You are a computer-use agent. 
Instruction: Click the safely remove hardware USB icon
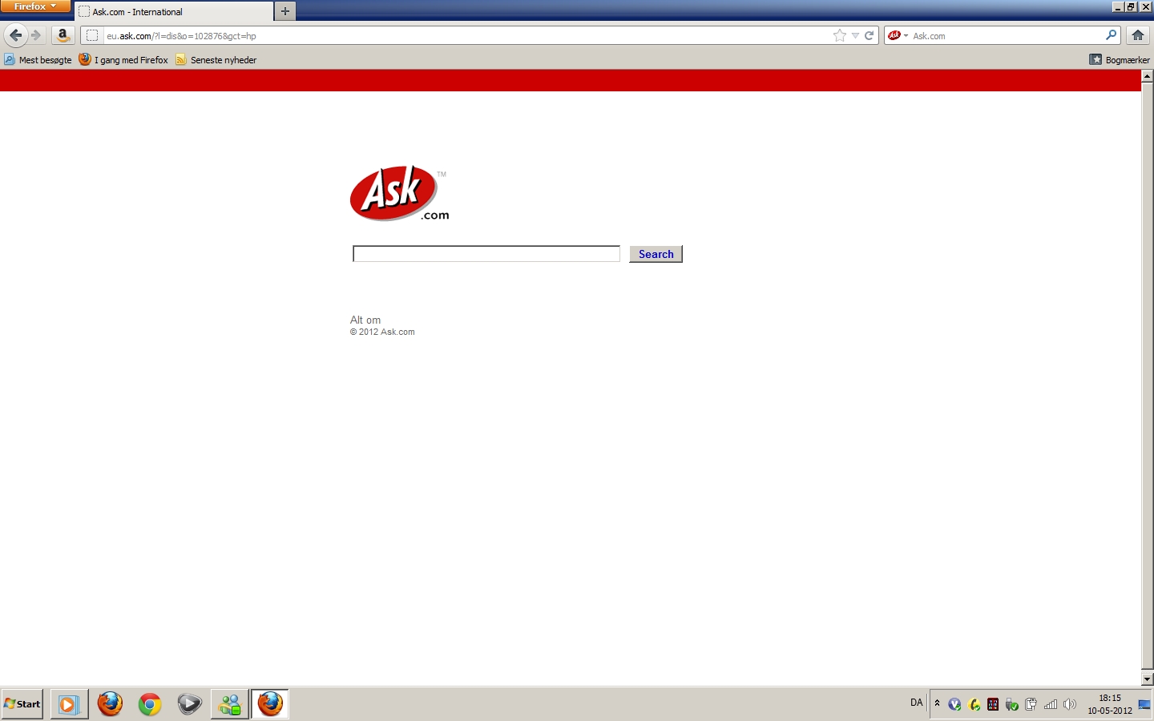point(1012,704)
